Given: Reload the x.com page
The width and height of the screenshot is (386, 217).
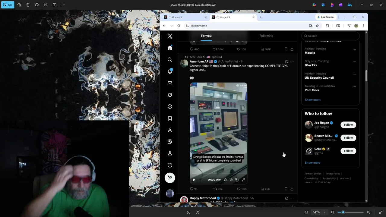Looking at the screenshot, I should tap(179, 26).
